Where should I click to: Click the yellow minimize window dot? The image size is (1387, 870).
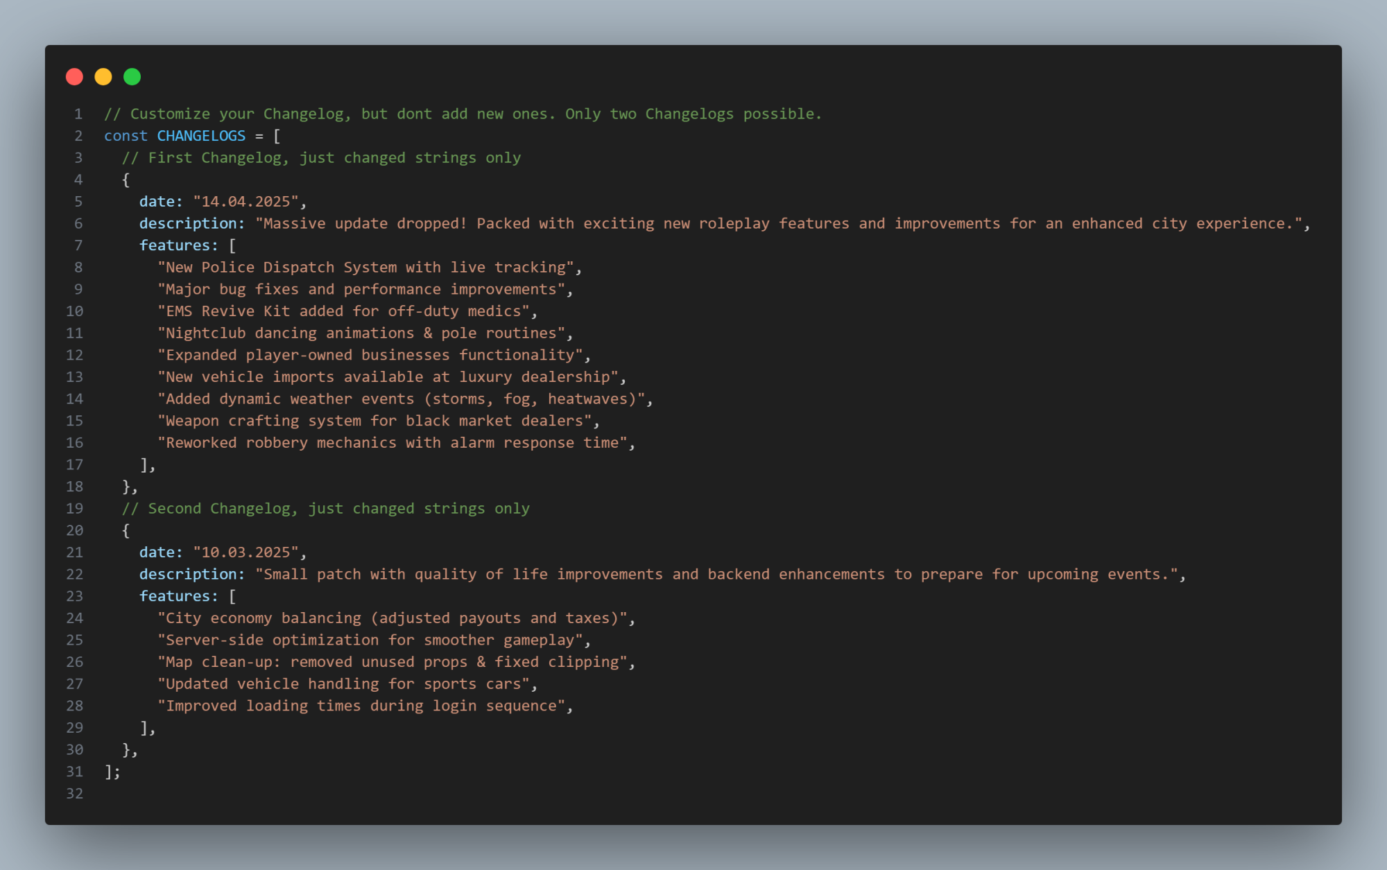[103, 76]
